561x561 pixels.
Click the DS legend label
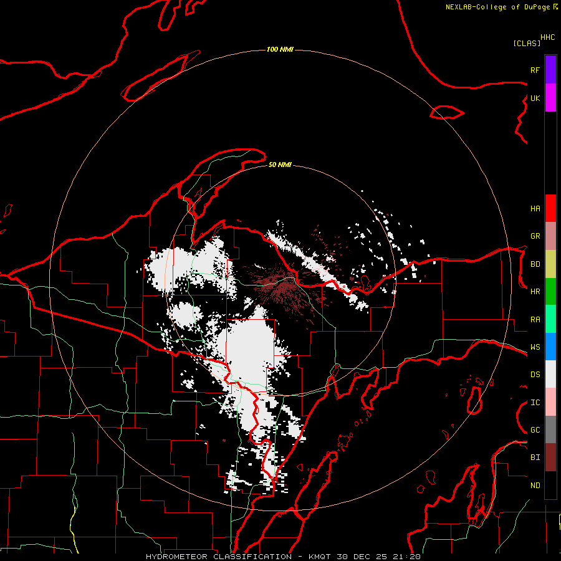(535, 374)
